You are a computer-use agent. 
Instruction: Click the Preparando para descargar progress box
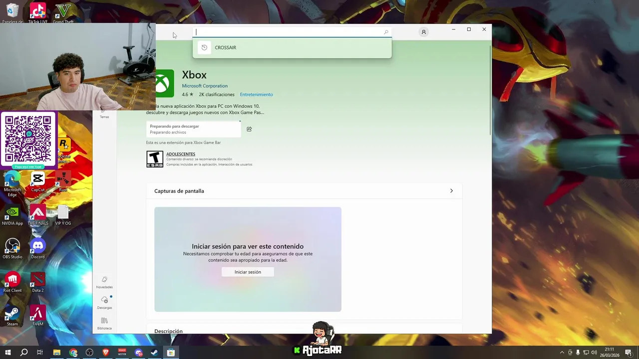194,129
